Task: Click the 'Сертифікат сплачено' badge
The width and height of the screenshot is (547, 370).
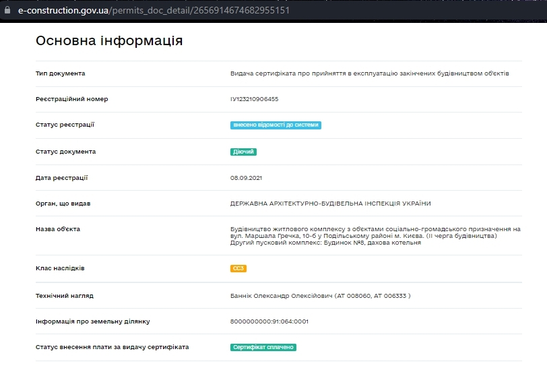Action: point(263,347)
